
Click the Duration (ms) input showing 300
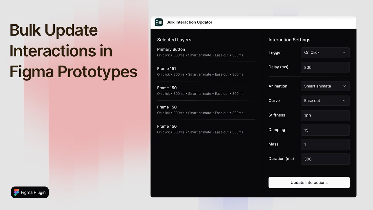(325, 159)
